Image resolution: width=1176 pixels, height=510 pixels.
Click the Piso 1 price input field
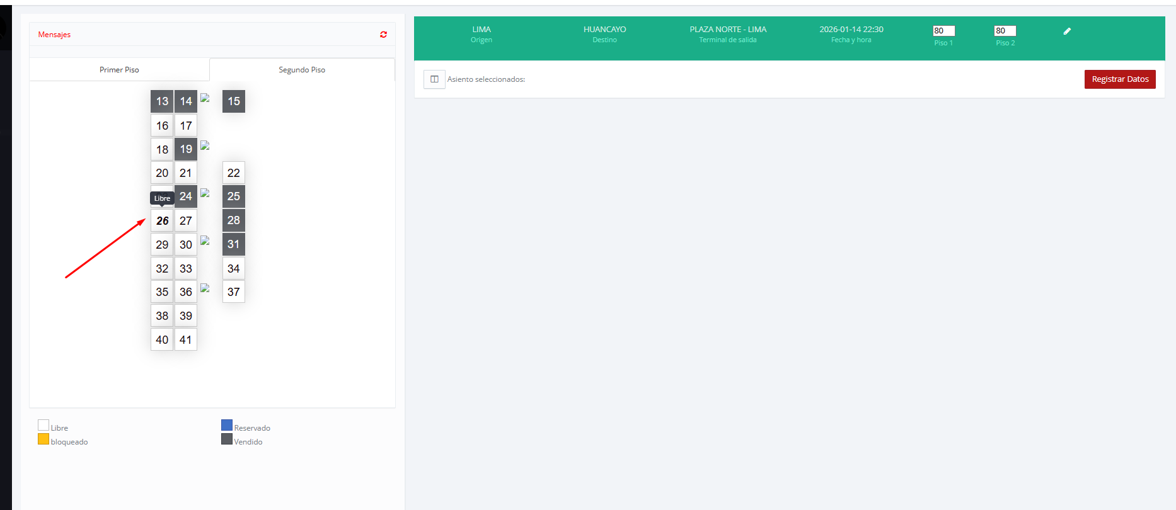(x=943, y=31)
